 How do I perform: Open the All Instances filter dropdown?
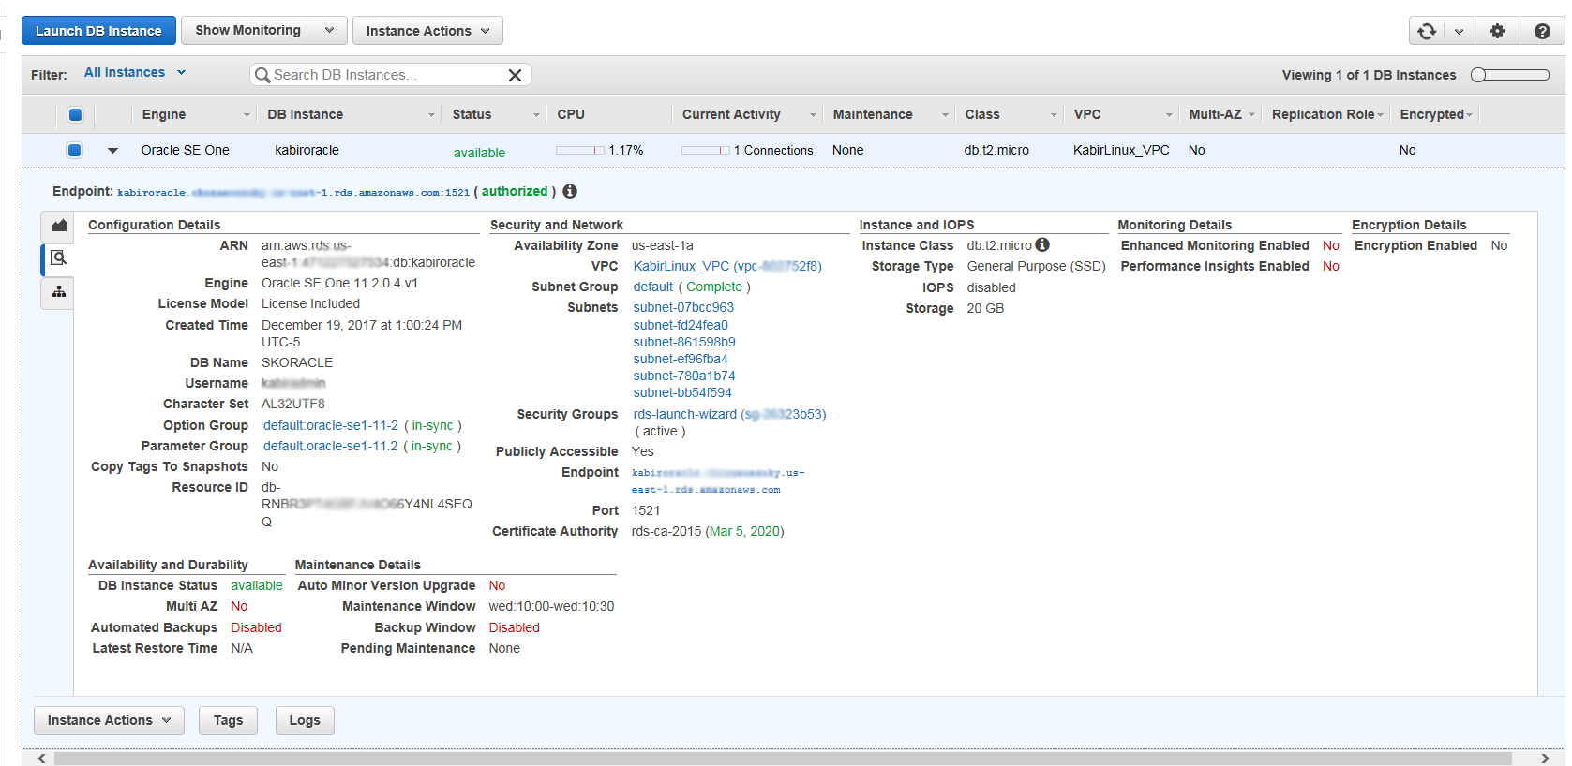(x=135, y=72)
